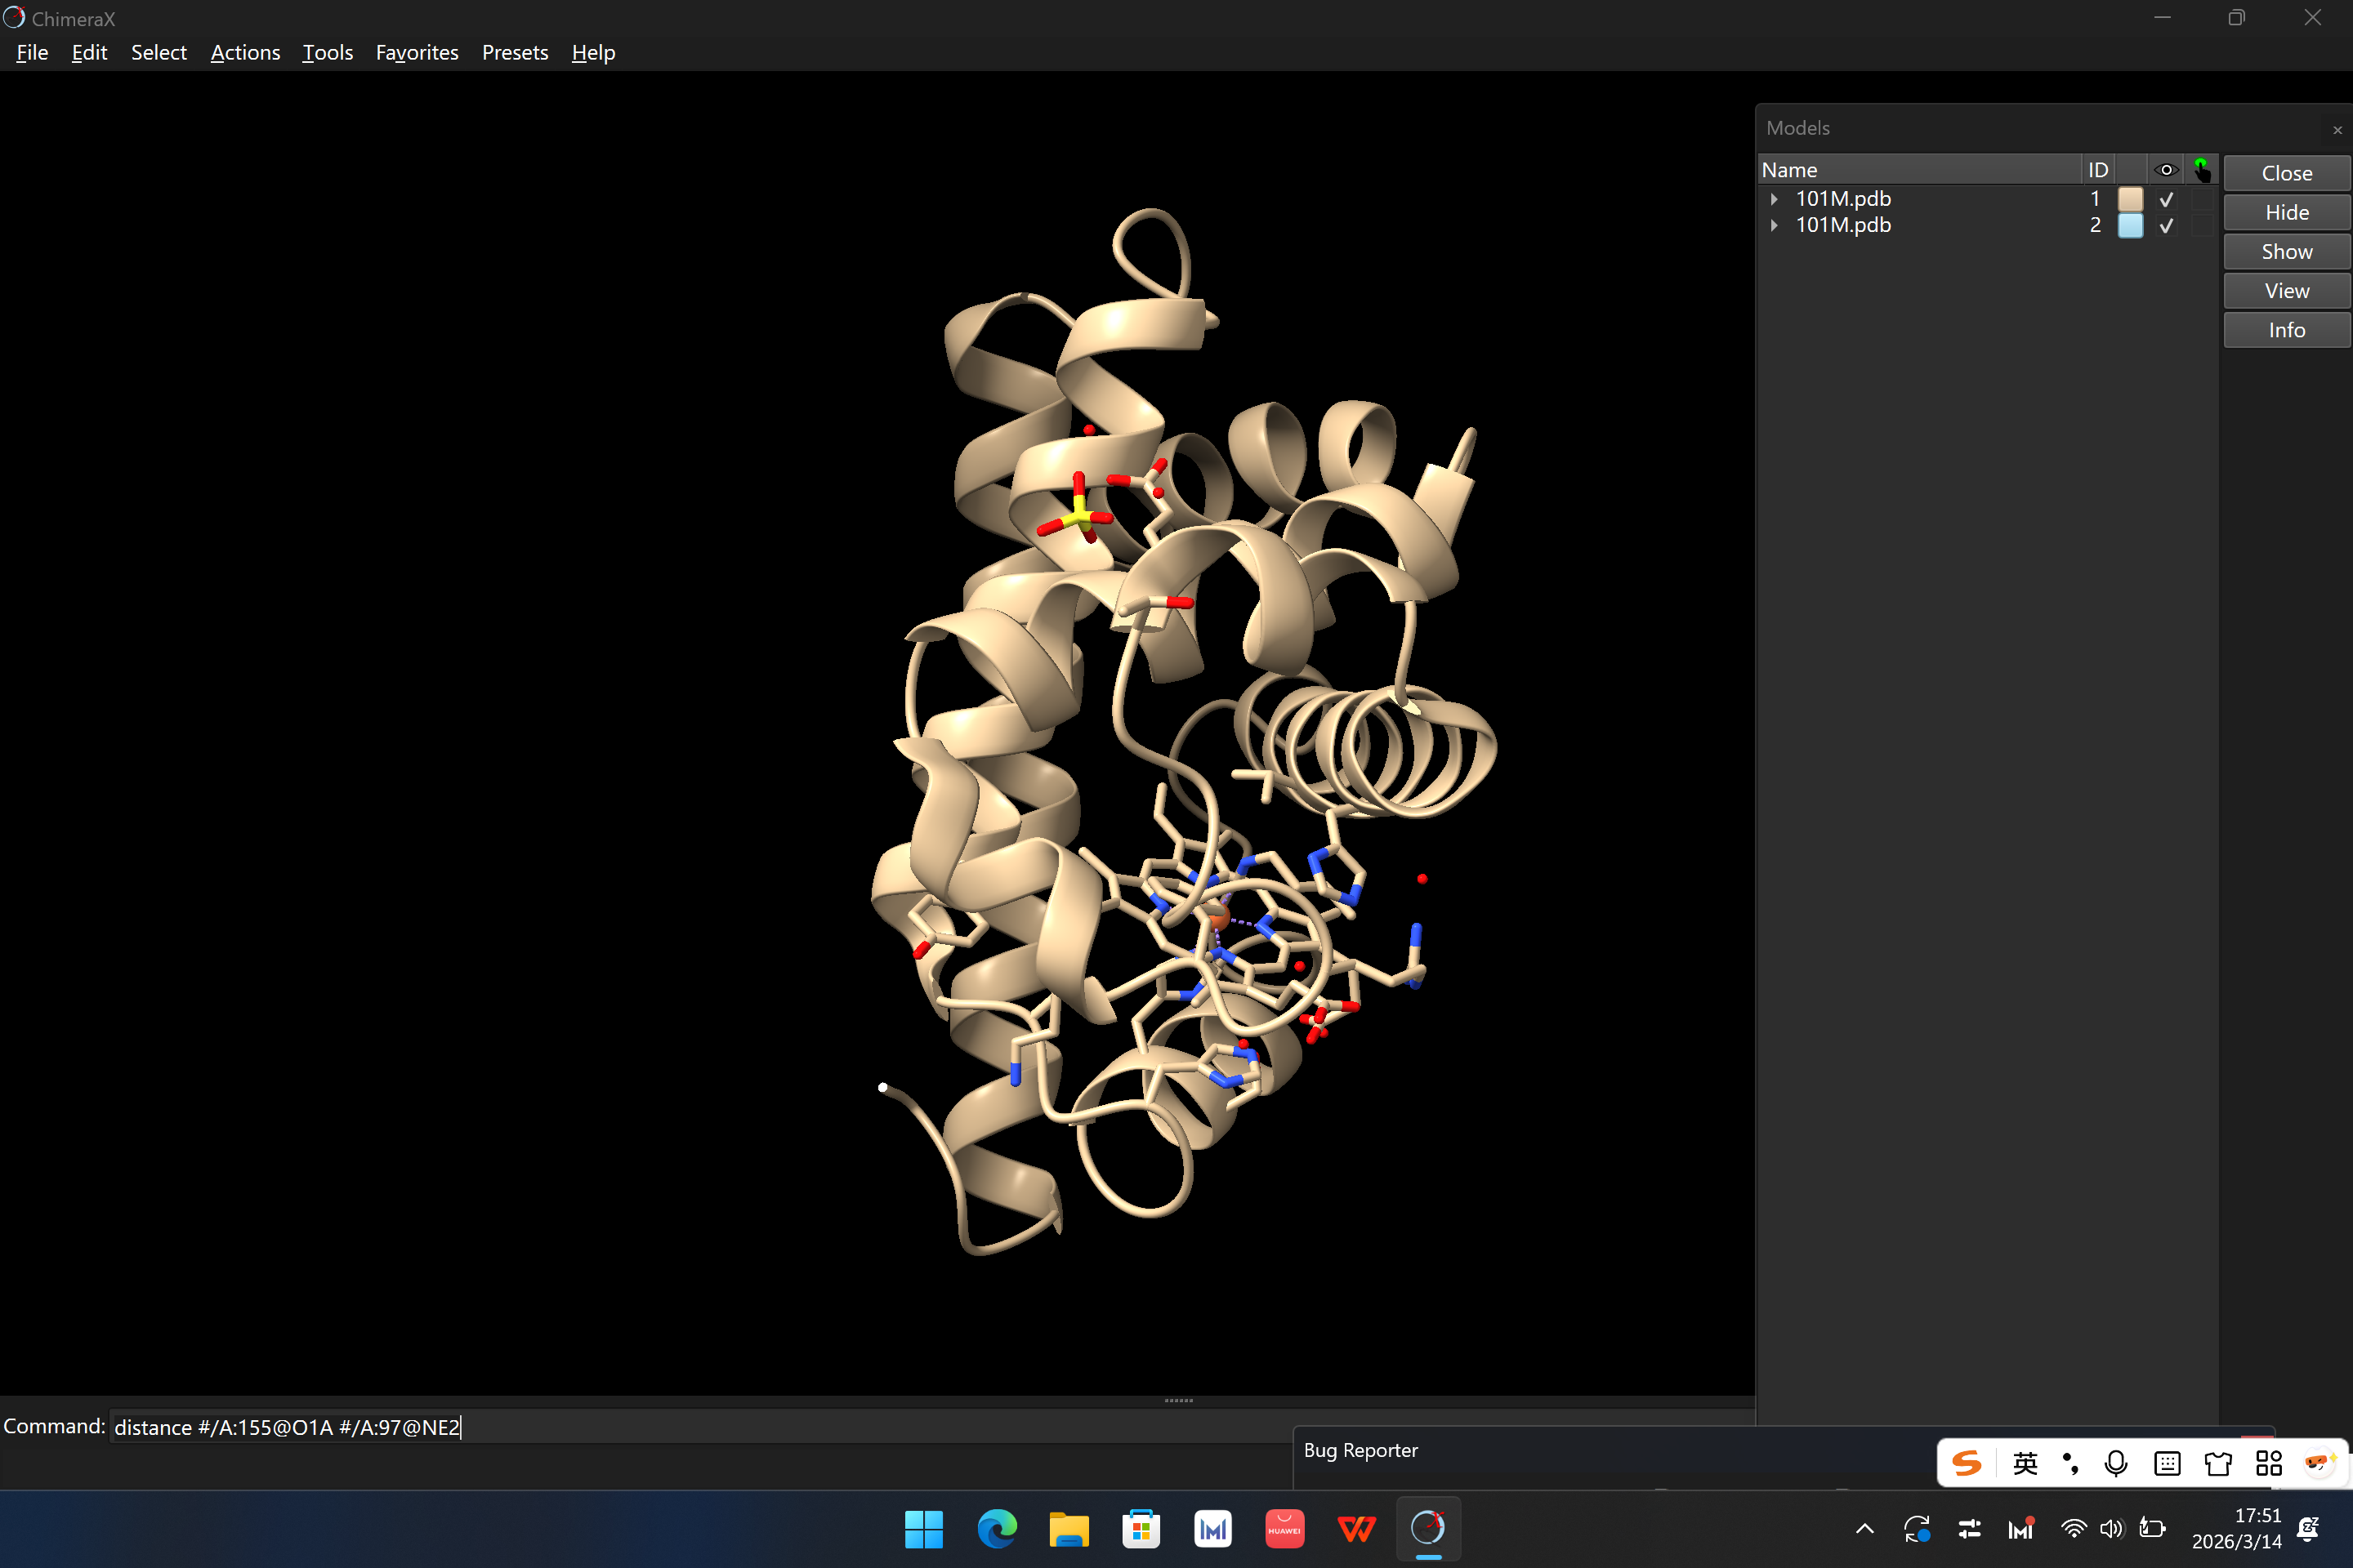The width and height of the screenshot is (2353, 1568).
Task: Toggle visibility checkbox for model 1
Action: coord(2166,199)
